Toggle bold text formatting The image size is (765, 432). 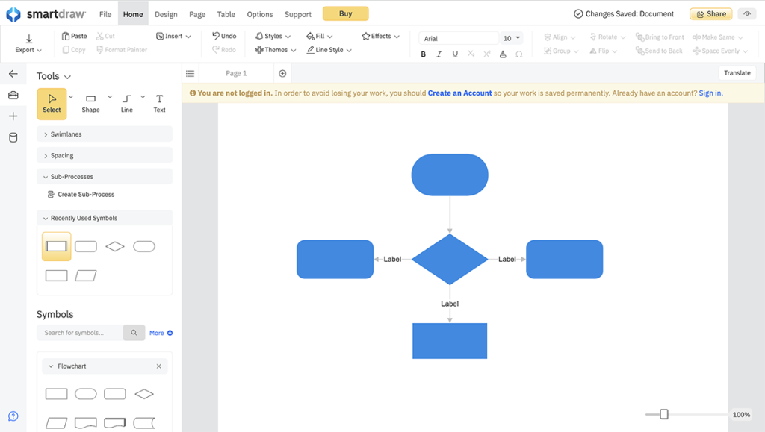(423, 54)
